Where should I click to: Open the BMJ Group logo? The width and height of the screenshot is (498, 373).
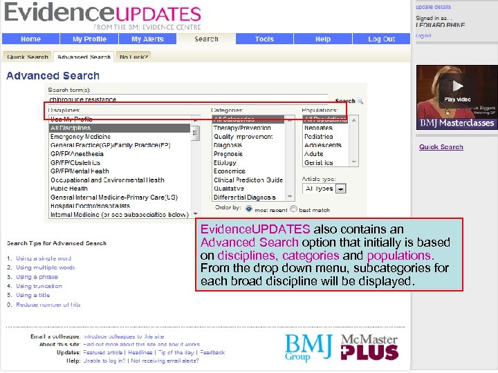pos(308,347)
